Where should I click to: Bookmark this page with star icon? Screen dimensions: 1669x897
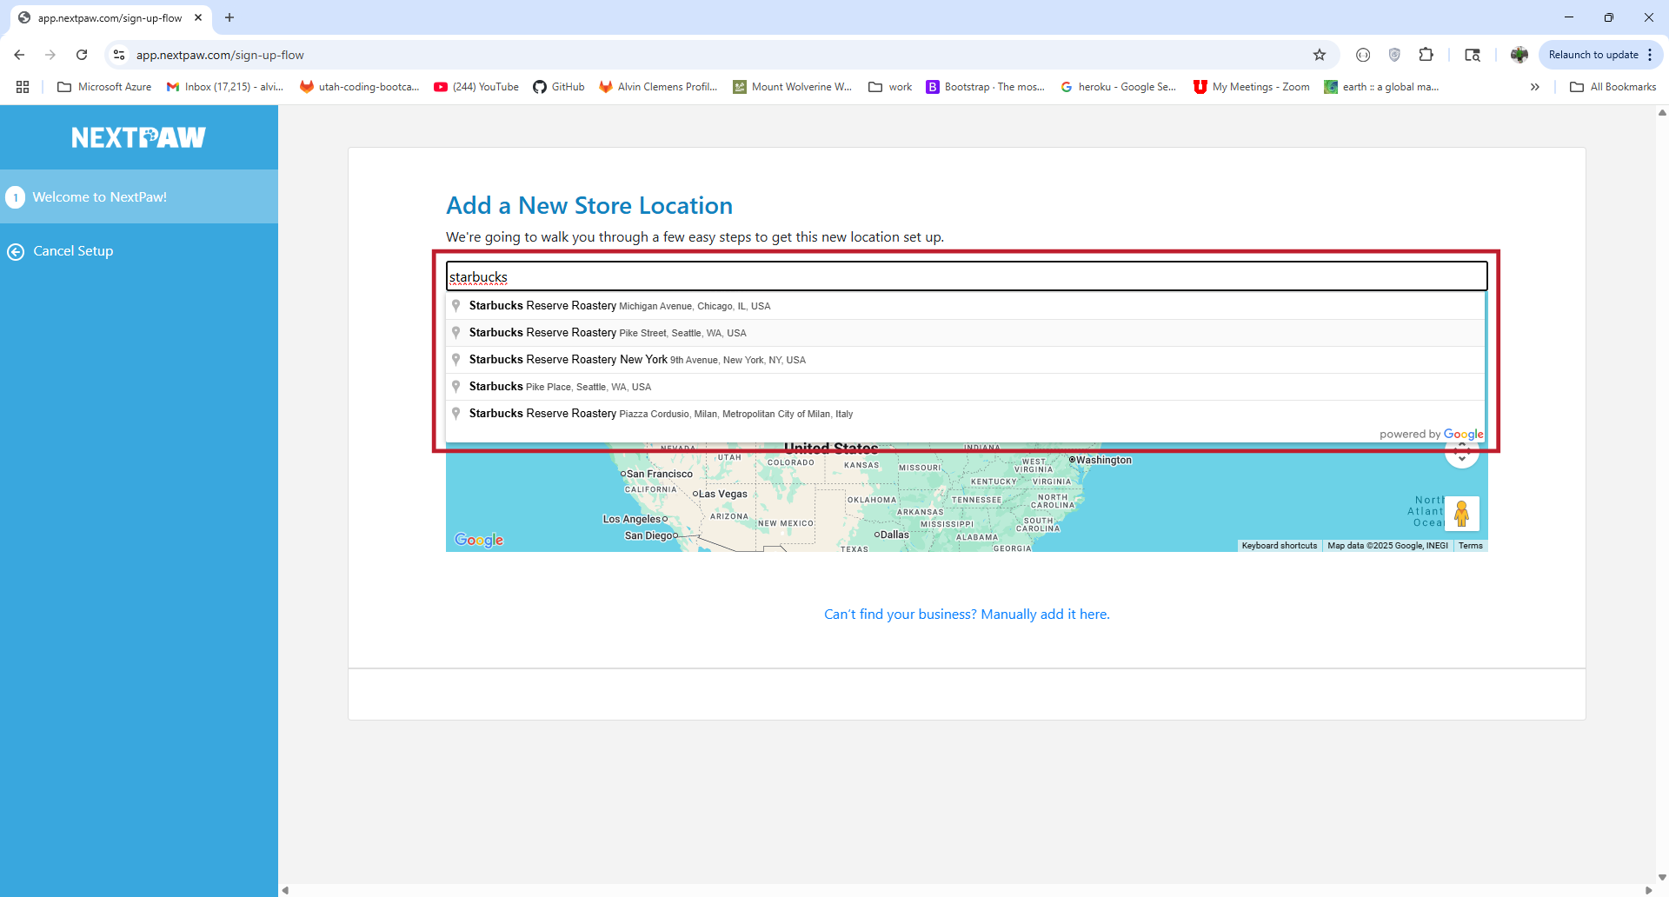coord(1320,55)
